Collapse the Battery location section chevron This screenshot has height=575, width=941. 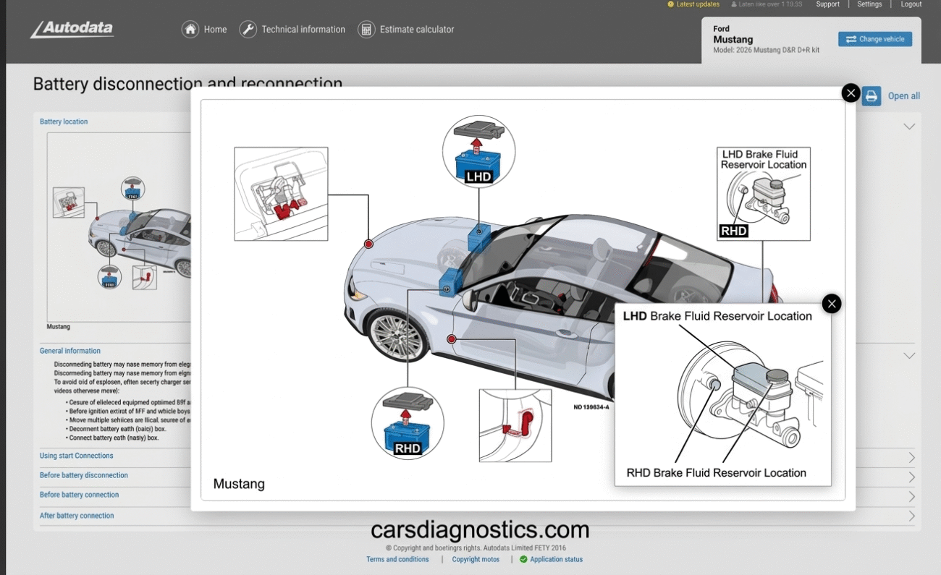pyautogui.click(x=909, y=127)
